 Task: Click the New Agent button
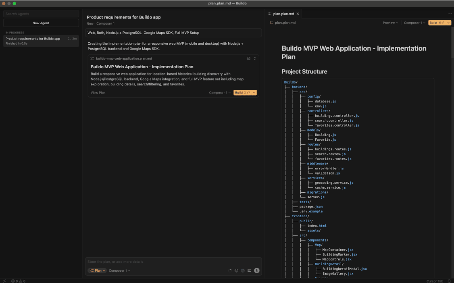41,23
